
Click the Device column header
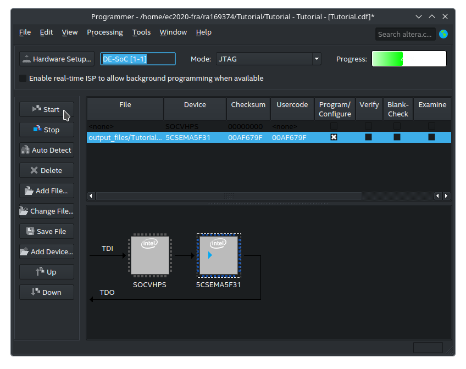(x=195, y=109)
